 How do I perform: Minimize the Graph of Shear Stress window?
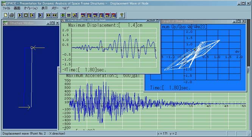pos(235,21)
